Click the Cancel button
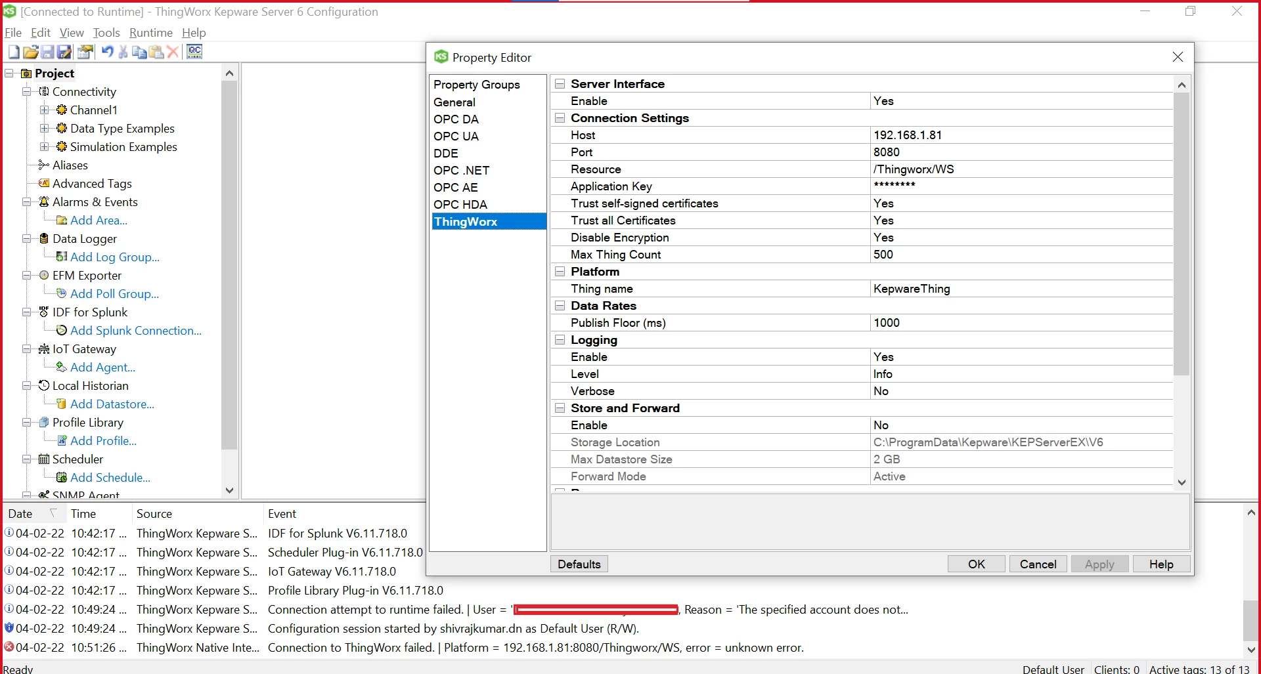Screen dimensions: 1261x674 point(1038,564)
